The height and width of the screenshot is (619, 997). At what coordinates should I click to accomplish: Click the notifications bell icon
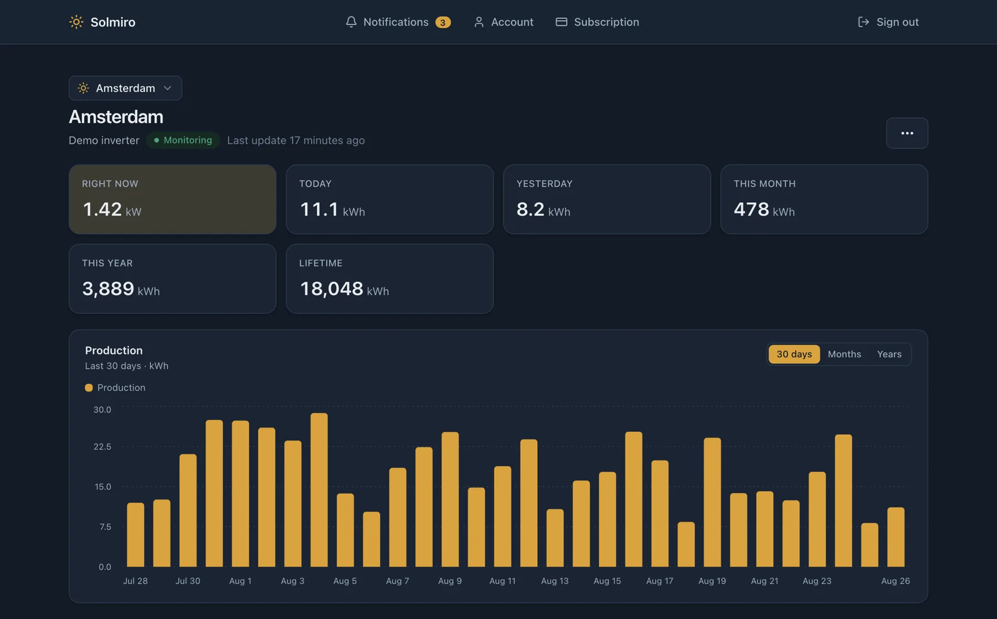pyautogui.click(x=351, y=22)
